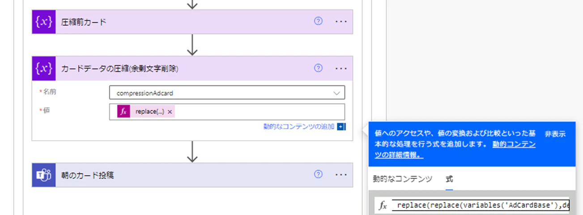Open help for 朝のカード投稿 step
The height and width of the screenshot is (215, 583).
pyautogui.click(x=318, y=174)
